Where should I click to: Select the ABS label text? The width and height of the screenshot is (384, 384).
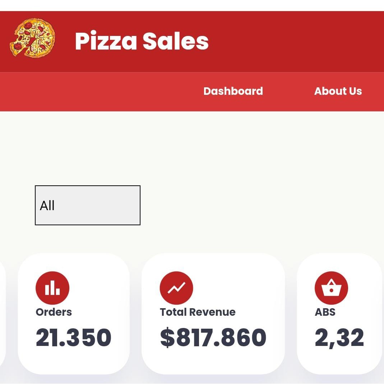click(325, 312)
